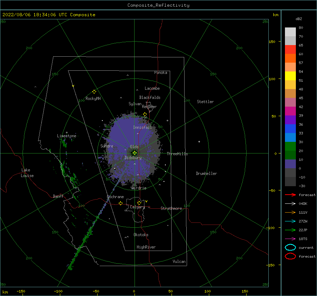Viewport: 317px width, 296px height.
Task: Click the white plus marker north of Drumheller
Action: tap(199, 141)
